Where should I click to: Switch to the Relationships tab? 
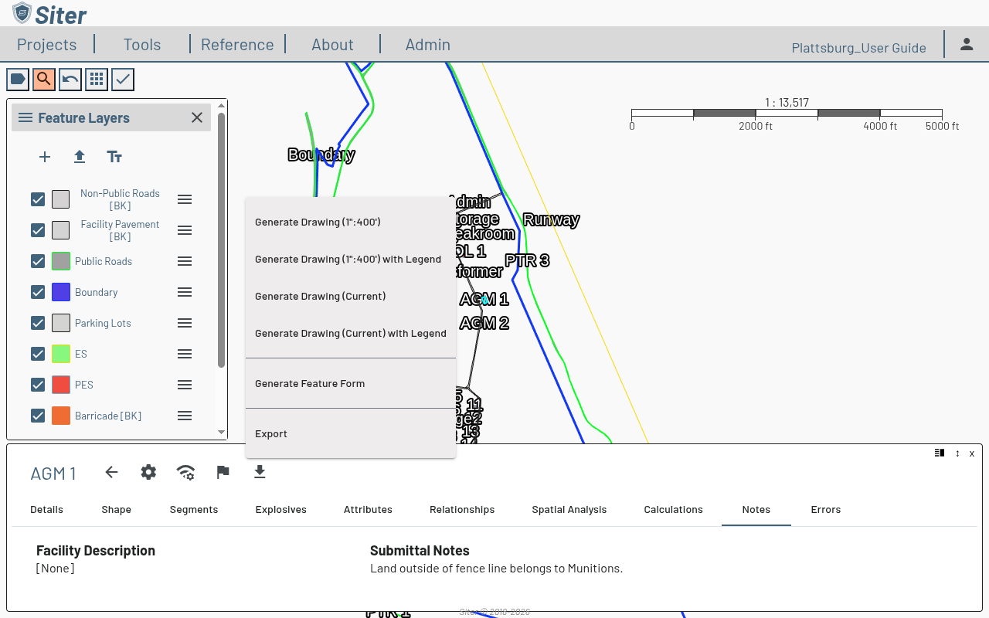click(462, 509)
